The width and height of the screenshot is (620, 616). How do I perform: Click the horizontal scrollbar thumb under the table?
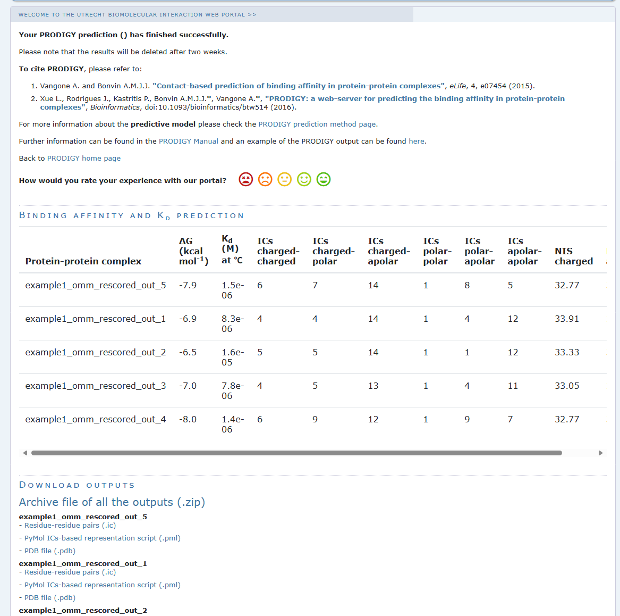tap(296, 453)
